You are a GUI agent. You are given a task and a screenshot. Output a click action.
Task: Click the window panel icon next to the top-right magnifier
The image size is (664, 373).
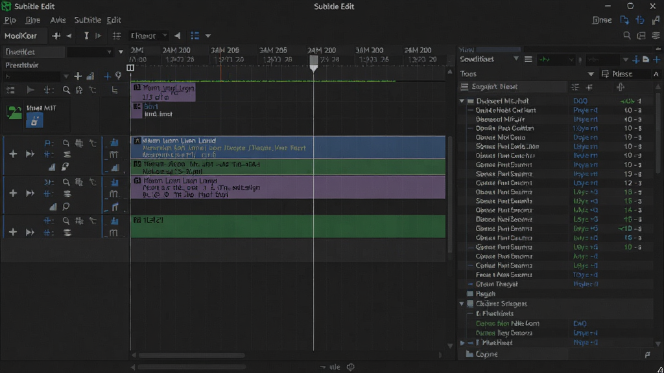tap(641, 36)
